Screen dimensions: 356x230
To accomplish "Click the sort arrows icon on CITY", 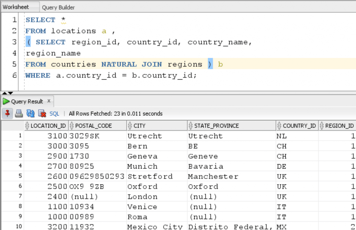I will tap(130, 126).
